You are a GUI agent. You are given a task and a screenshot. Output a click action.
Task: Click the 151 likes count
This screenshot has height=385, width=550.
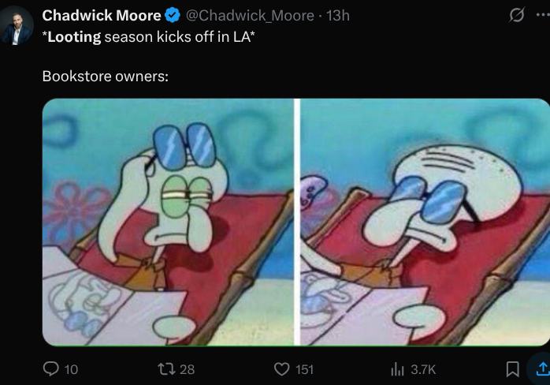click(304, 369)
